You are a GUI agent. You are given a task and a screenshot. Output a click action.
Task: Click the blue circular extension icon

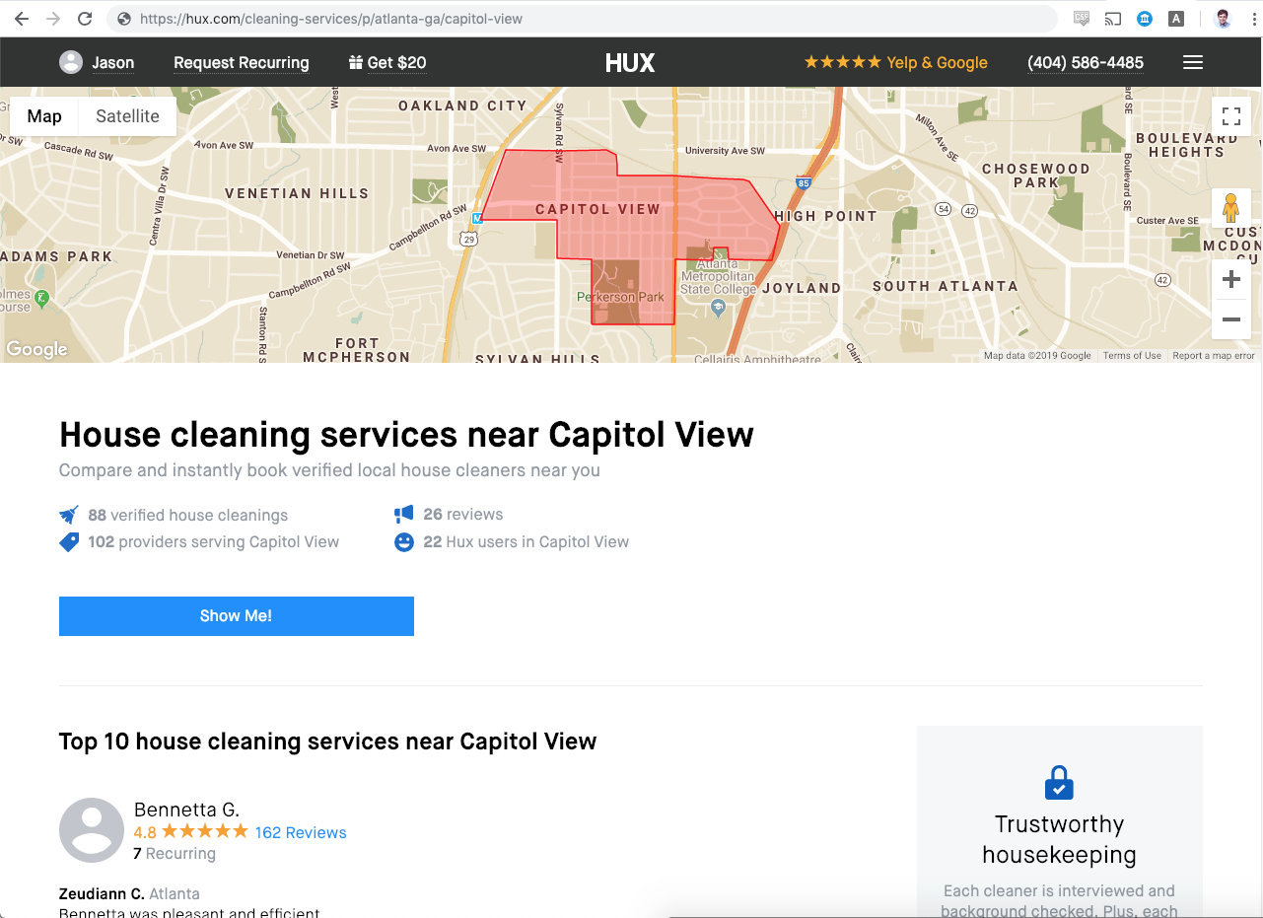pos(1145,19)
